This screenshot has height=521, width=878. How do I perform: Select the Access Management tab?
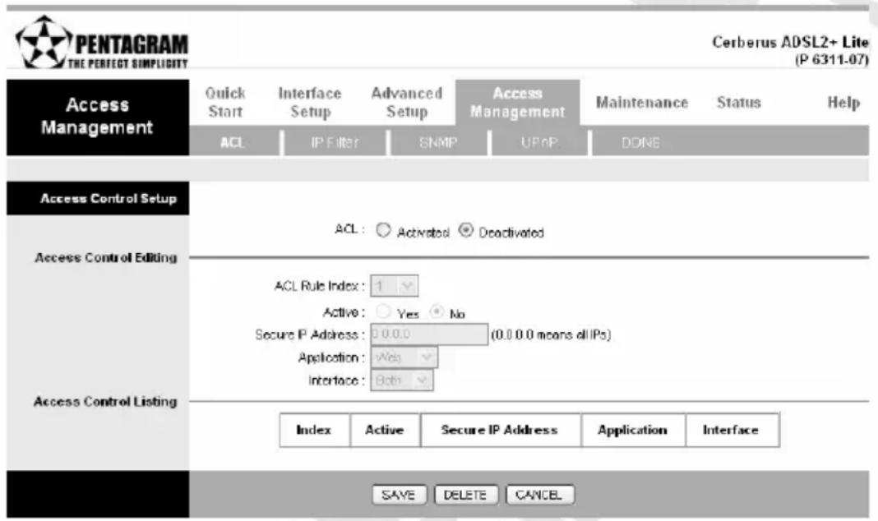coord(517,103)
